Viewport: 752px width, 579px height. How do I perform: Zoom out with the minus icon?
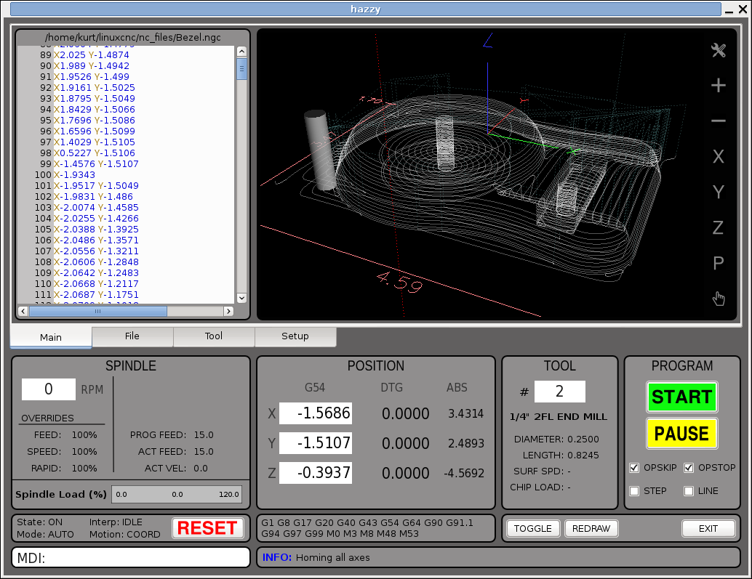click(718, 121)
